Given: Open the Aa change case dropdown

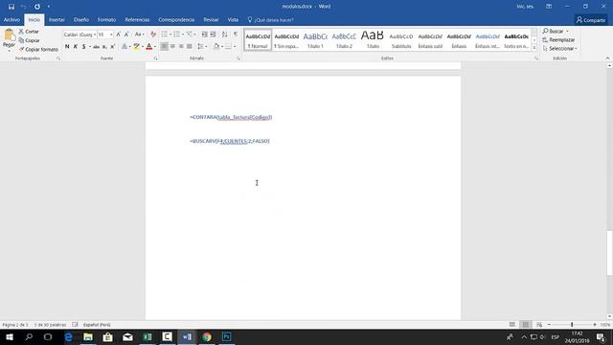Looking at the screenshot, I should (139, 34).
